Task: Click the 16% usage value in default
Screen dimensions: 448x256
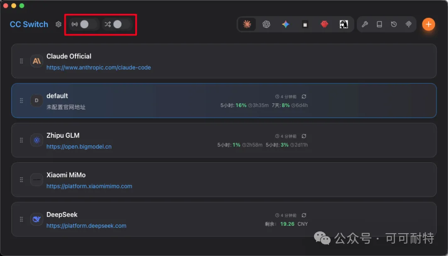Action: tap(241, 105)
